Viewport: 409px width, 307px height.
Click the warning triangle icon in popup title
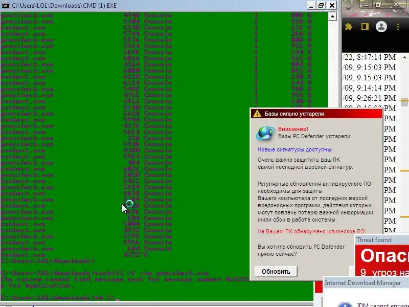(x=257, y=114)
